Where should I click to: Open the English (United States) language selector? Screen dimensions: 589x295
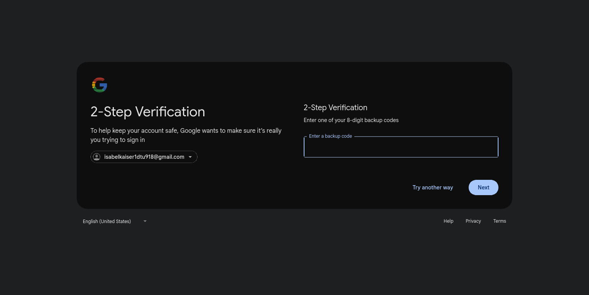coord(107,221)
